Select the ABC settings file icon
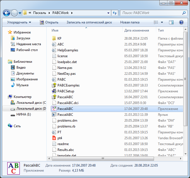Image resolution: width=190 pixels, height=178 pixels. pyautogui.click(x=54, y=44)
